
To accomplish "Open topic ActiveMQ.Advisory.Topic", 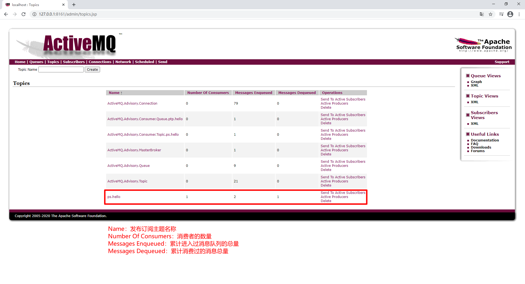I will coord(127,181).
